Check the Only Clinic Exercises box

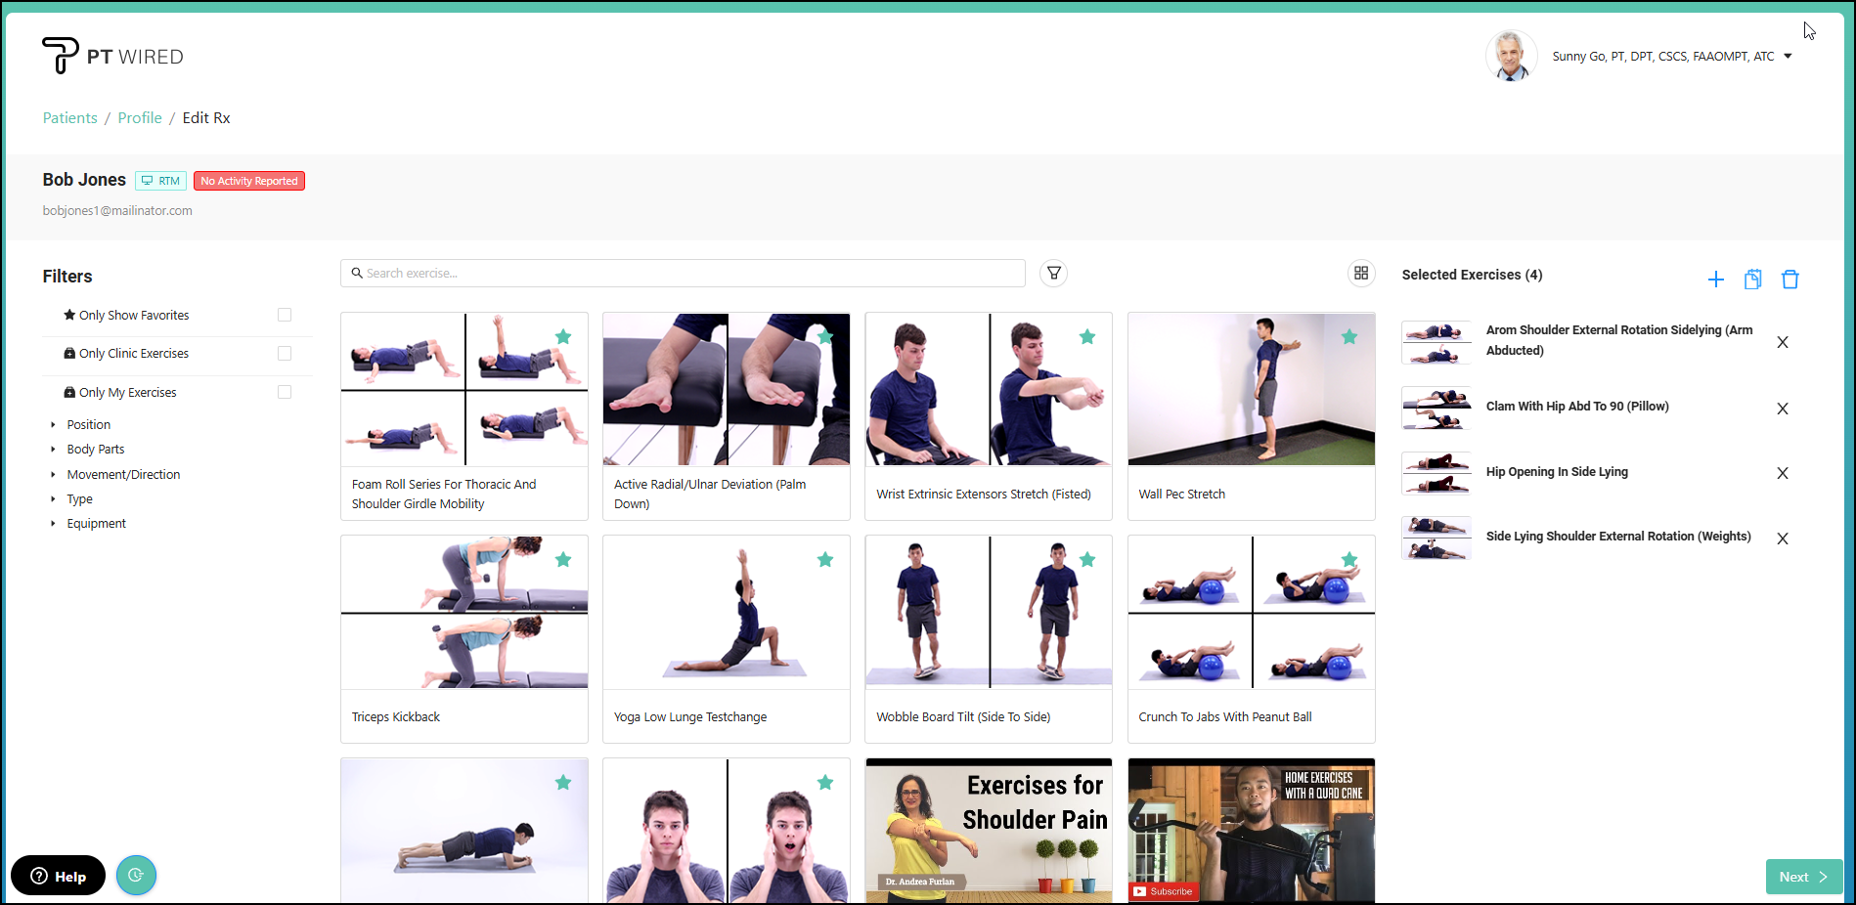pos(285,354)
